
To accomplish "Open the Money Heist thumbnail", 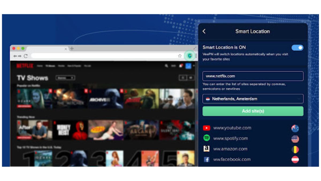I will (70, 130).
